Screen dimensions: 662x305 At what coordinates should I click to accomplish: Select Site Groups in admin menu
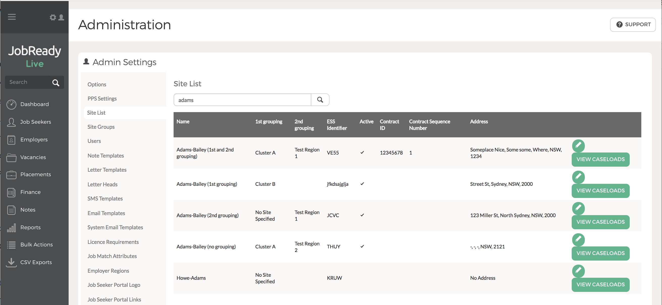point(101,127)
